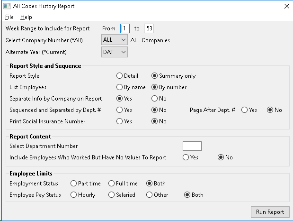The image size is (293, 221).
Task: Expand the Company Number ALL dropdown
Action: 115,40
